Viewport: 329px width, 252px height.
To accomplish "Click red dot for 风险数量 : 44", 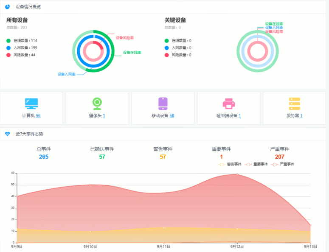I will pyautogui.click(x=8, y=55).
